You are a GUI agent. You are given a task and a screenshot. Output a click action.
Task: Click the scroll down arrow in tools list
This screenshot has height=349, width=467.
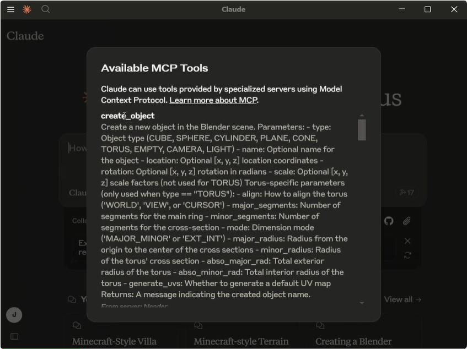[362, 303]
